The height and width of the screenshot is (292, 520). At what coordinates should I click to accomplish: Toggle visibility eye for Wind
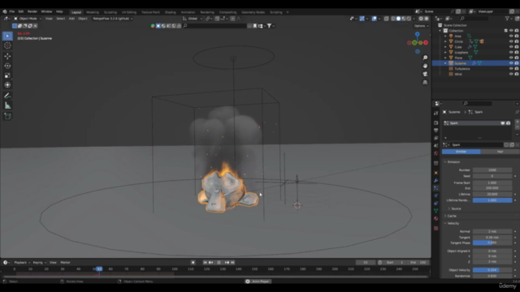click(x=511, y=74)
